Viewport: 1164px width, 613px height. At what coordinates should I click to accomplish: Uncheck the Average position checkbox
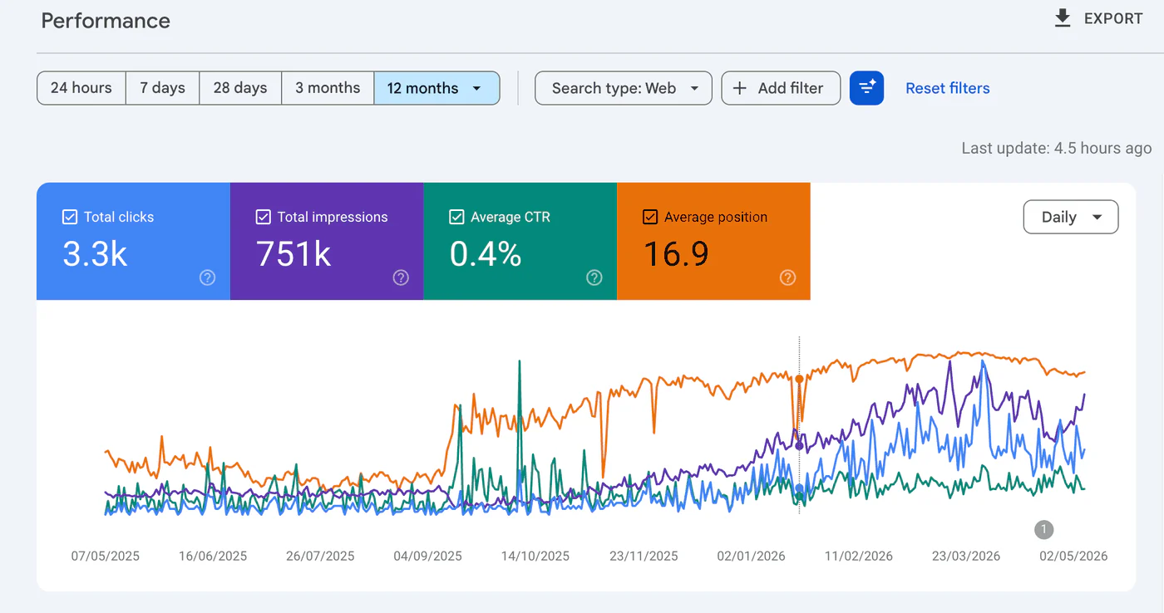pyautogui.click(x=650, y=217)
